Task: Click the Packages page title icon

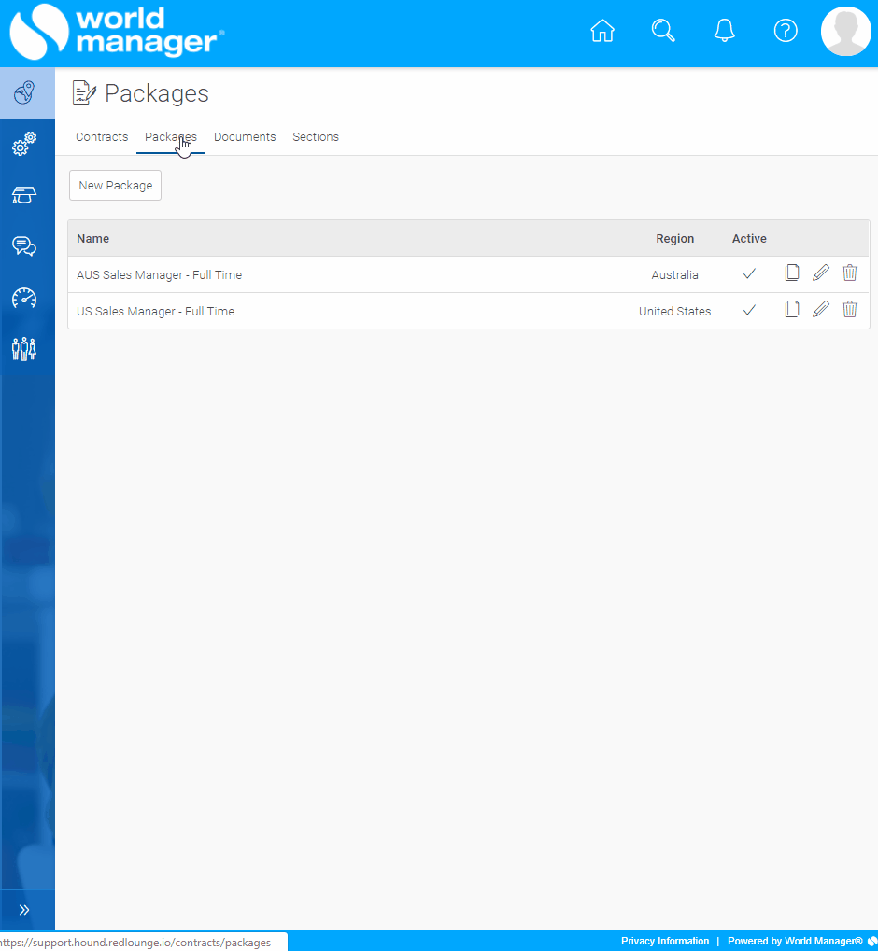Action: [x=84, y=92]
